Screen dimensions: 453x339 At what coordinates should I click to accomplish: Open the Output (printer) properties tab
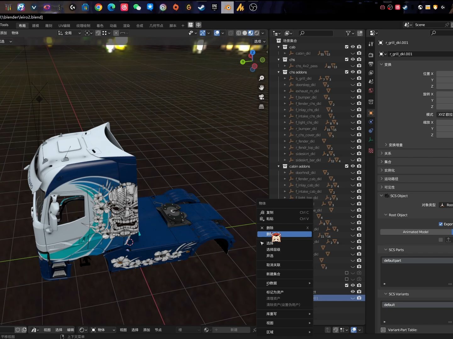coord(371,64)
